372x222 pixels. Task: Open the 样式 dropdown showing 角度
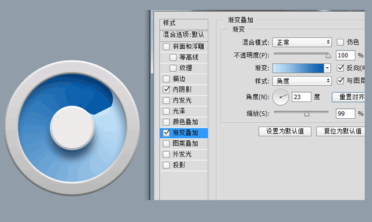click(302, 81)
